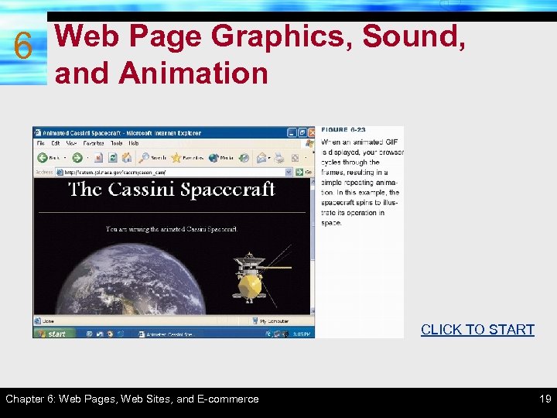
Task: Open the History icon
Action: (244, 157)
